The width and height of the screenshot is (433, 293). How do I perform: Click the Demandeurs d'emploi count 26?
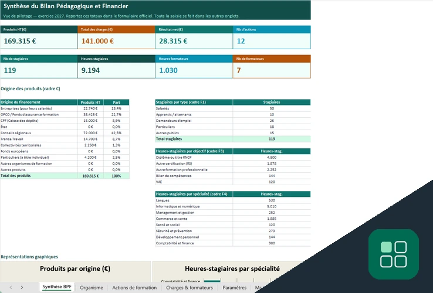click(x=272, y=121)
